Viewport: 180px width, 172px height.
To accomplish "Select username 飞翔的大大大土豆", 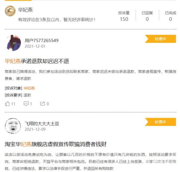I will point(42,124).
